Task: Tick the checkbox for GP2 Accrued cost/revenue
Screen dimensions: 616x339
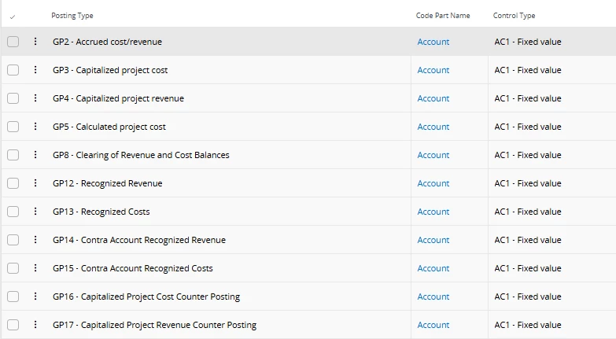Action: click(13, 42)
